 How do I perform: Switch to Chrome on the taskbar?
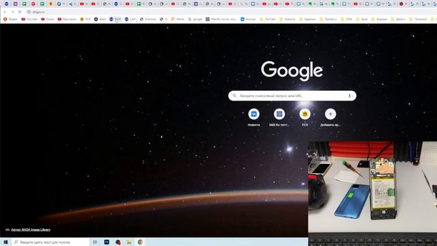(x=140, y=242)
